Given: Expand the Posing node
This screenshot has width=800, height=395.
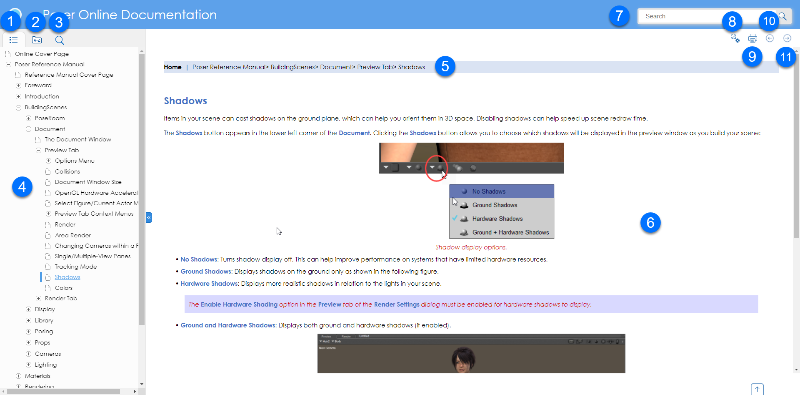Looking at the screenshot, I should (28, 332).
